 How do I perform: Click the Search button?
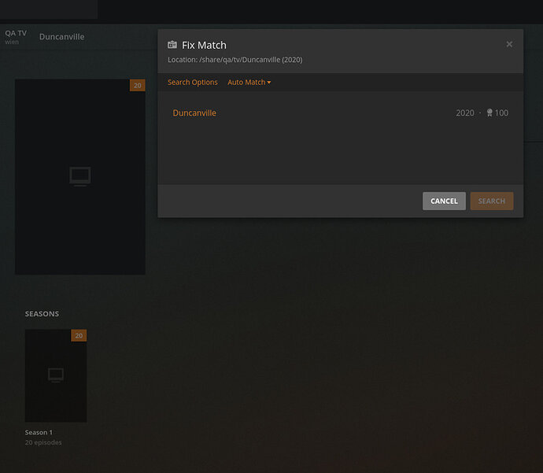[491, 201]
